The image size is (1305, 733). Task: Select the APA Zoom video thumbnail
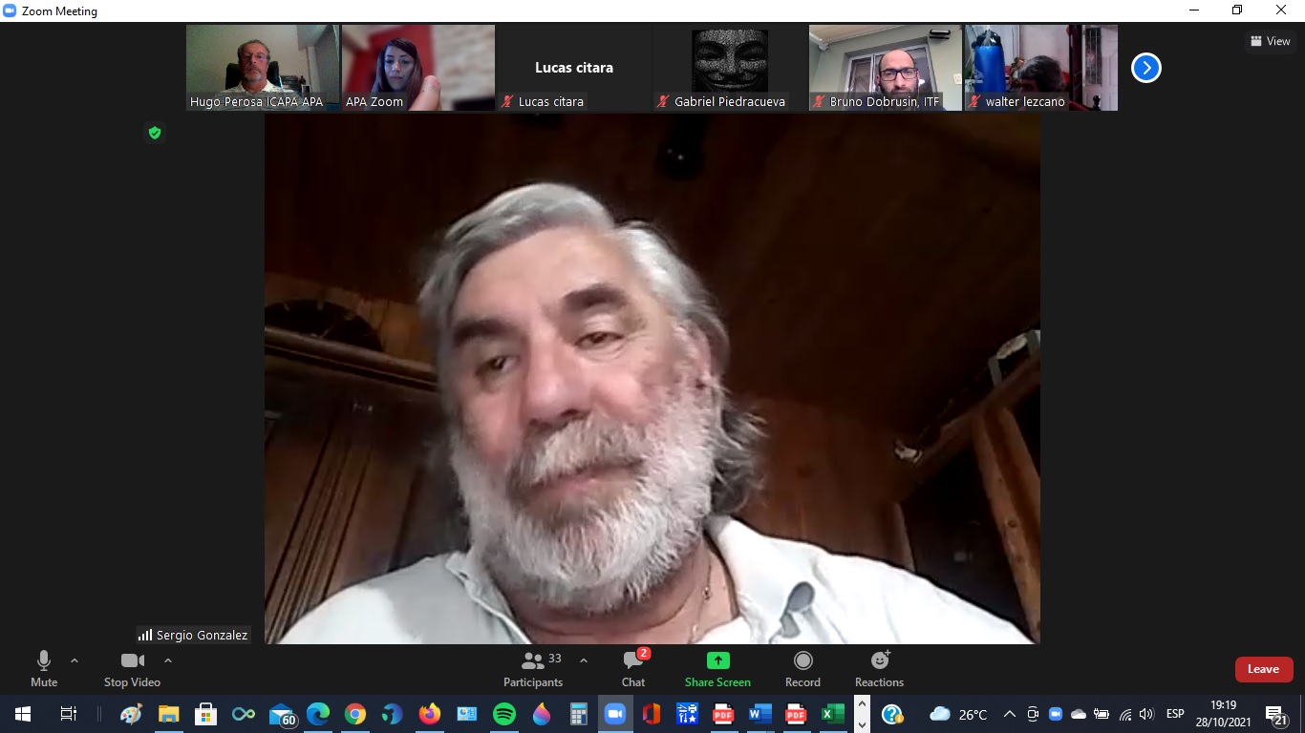pos(418,68)
